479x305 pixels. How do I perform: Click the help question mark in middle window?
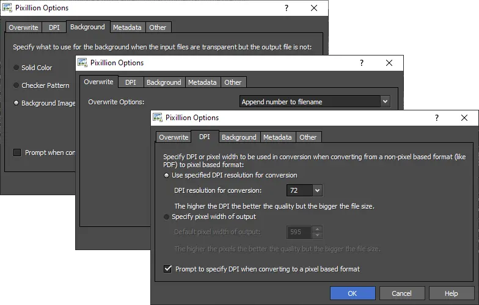362,63
